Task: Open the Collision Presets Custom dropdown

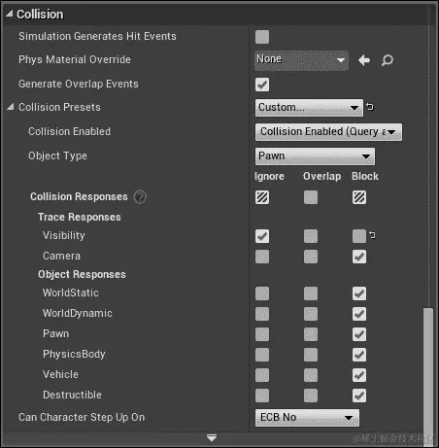Action: coord(309,108)
